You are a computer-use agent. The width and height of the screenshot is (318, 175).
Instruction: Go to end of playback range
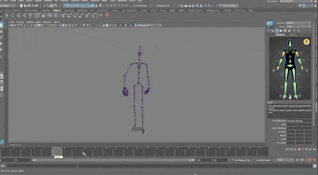pos(314,149)
